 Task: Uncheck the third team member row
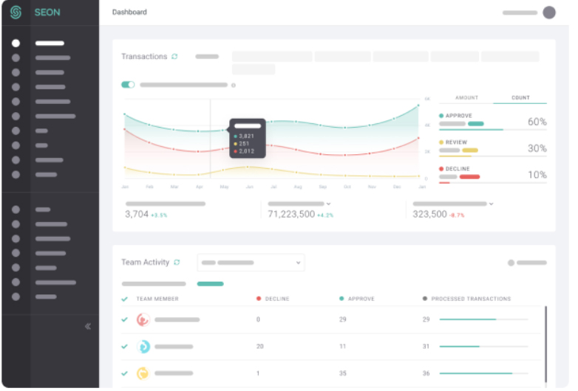tap(123, 373)
